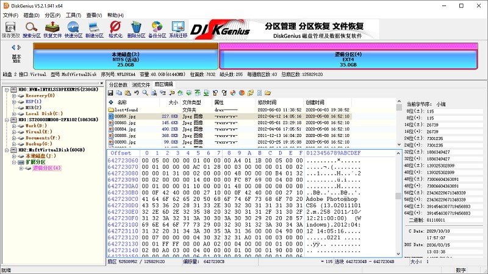Switch to the 分区参数 tab
488x274 pixels.
click(x=118, y=85)
